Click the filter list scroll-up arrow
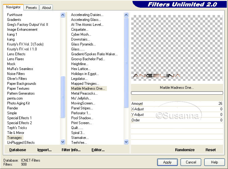The height and width of the screenshot is (169, 228). pyautogui.click(x=126, y=15)
